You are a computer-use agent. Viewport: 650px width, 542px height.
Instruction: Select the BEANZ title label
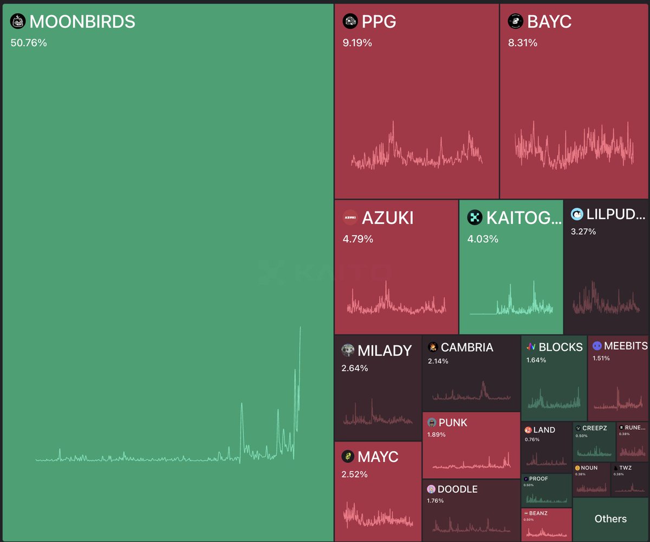[x=538, y=513]
